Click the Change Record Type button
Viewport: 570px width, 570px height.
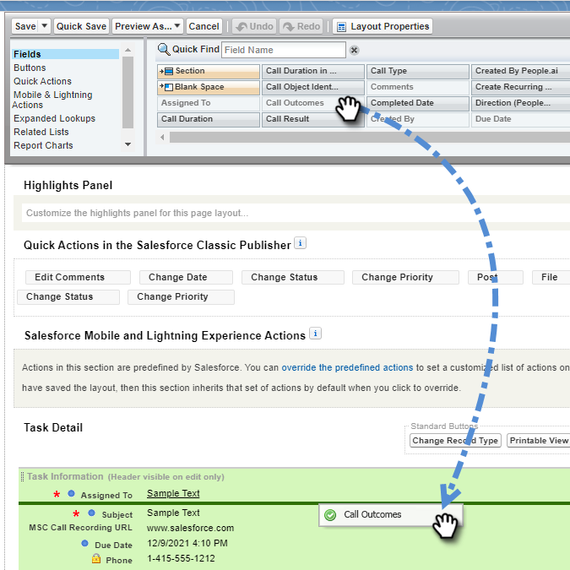[x=455, y=441]
